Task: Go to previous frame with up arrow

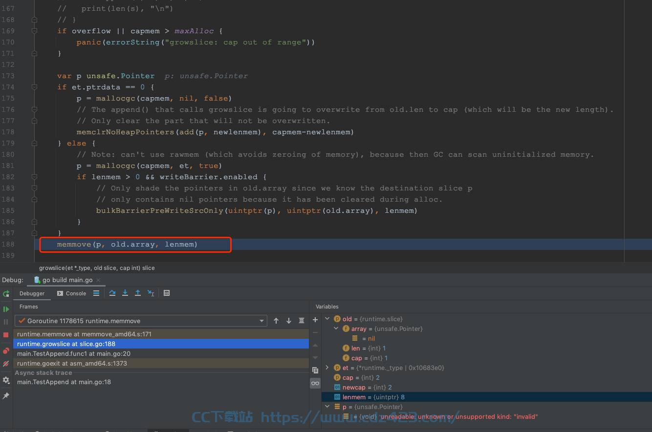Action: [276, 321]
